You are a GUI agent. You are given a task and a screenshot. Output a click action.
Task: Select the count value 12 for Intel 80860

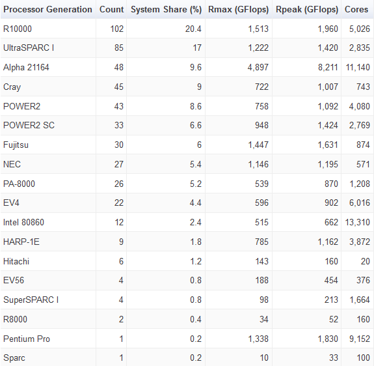119,222
